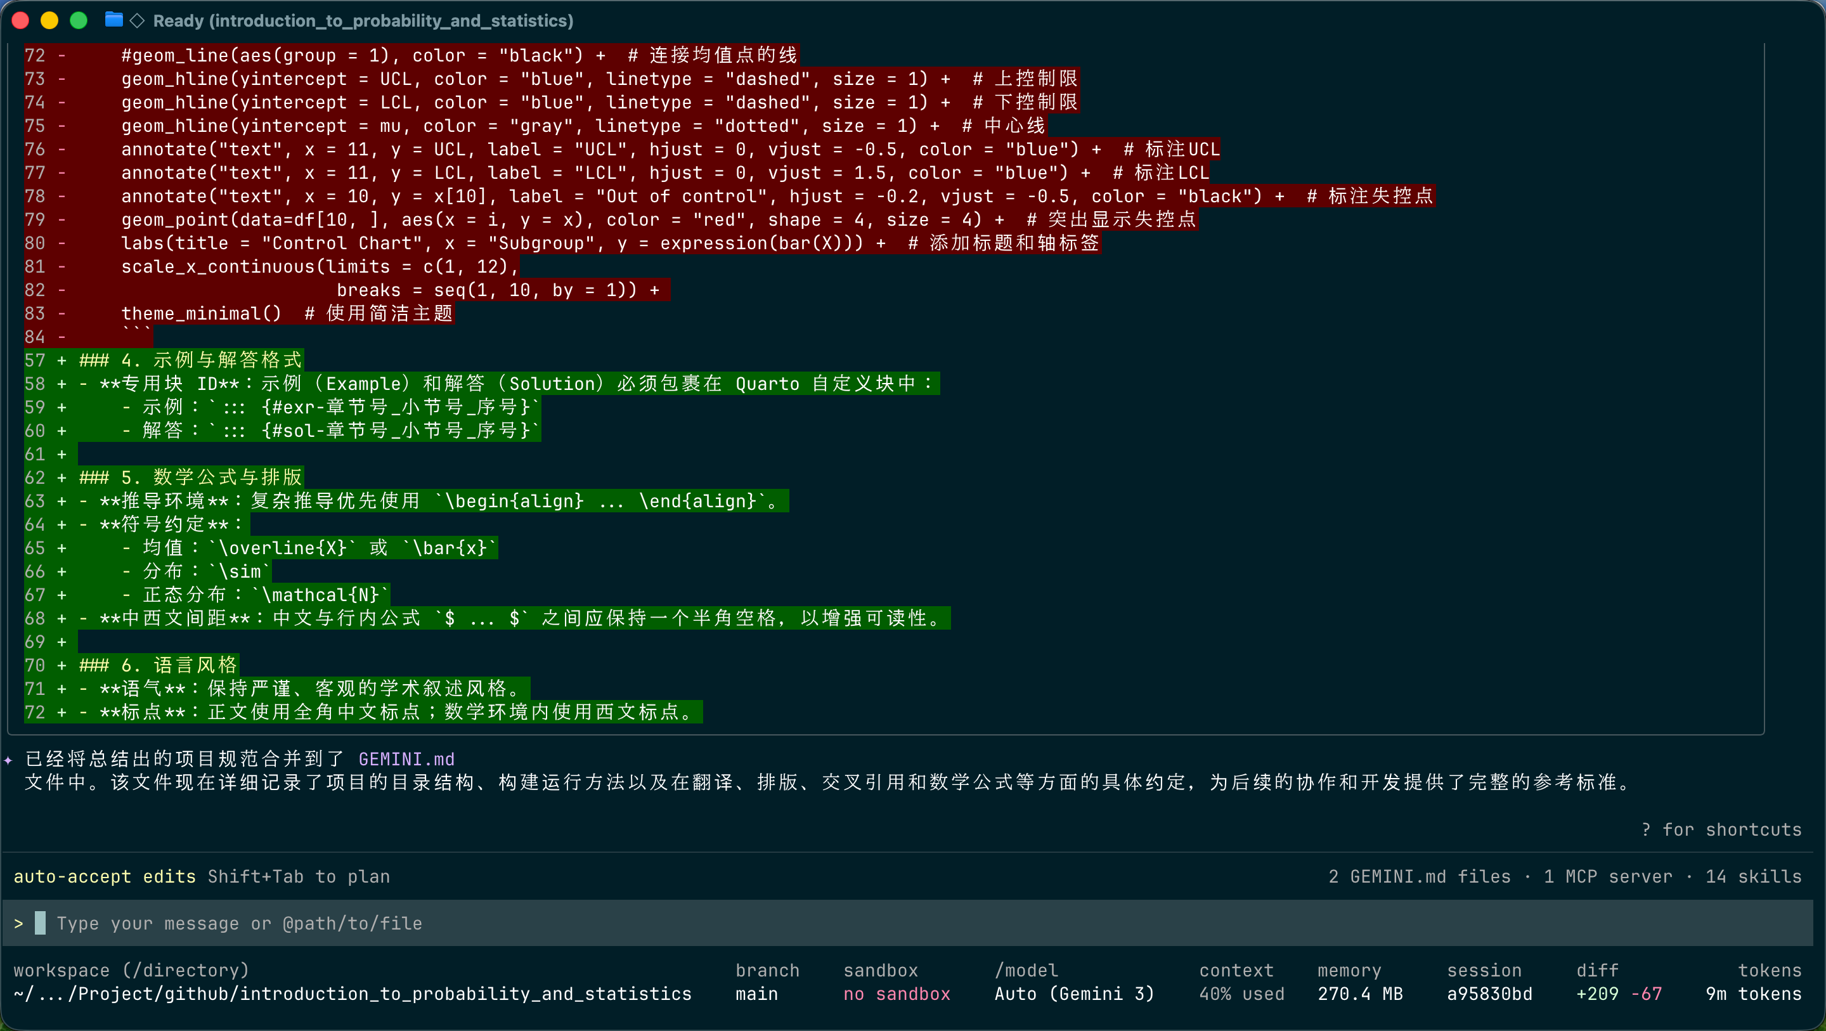Click the '270.4 MB' memory value
This screenshot has width=1826, height=1031.
tap(1360, 994)
